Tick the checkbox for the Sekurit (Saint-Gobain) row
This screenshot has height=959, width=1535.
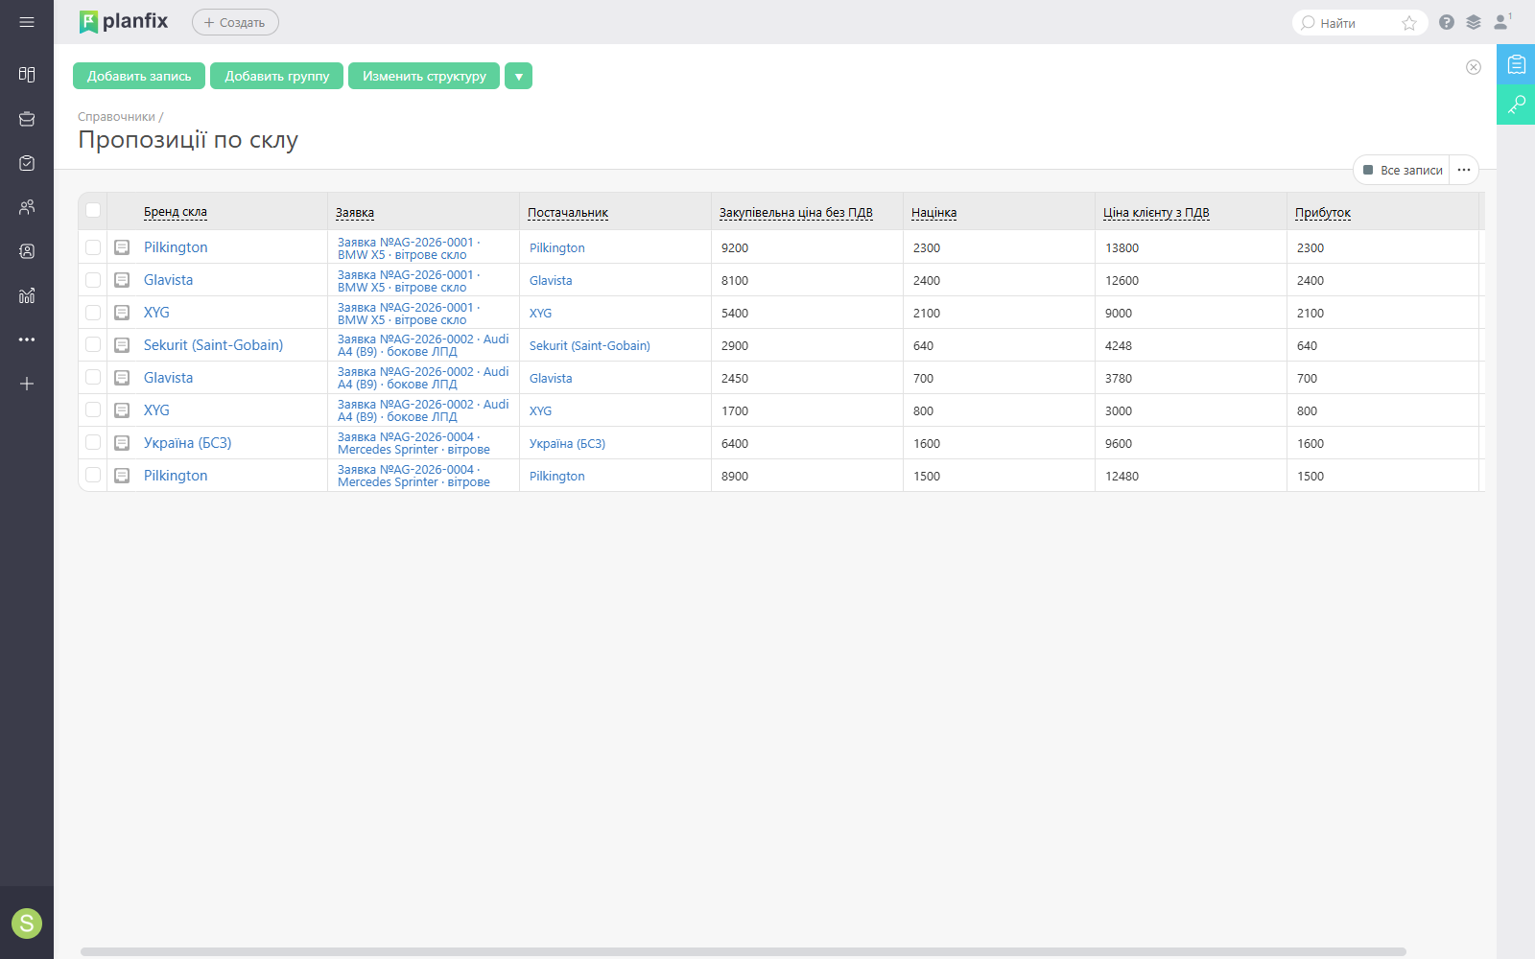click(93, 344)
